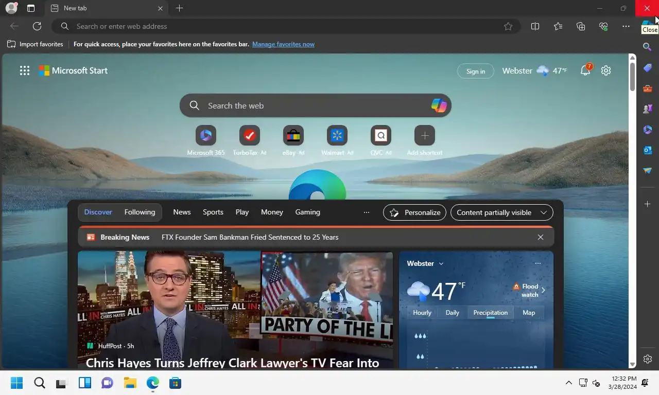Viewport: 659px width, 395px height.
Task: Show hidden system tray icons chevron
Action: coord(568,383)
